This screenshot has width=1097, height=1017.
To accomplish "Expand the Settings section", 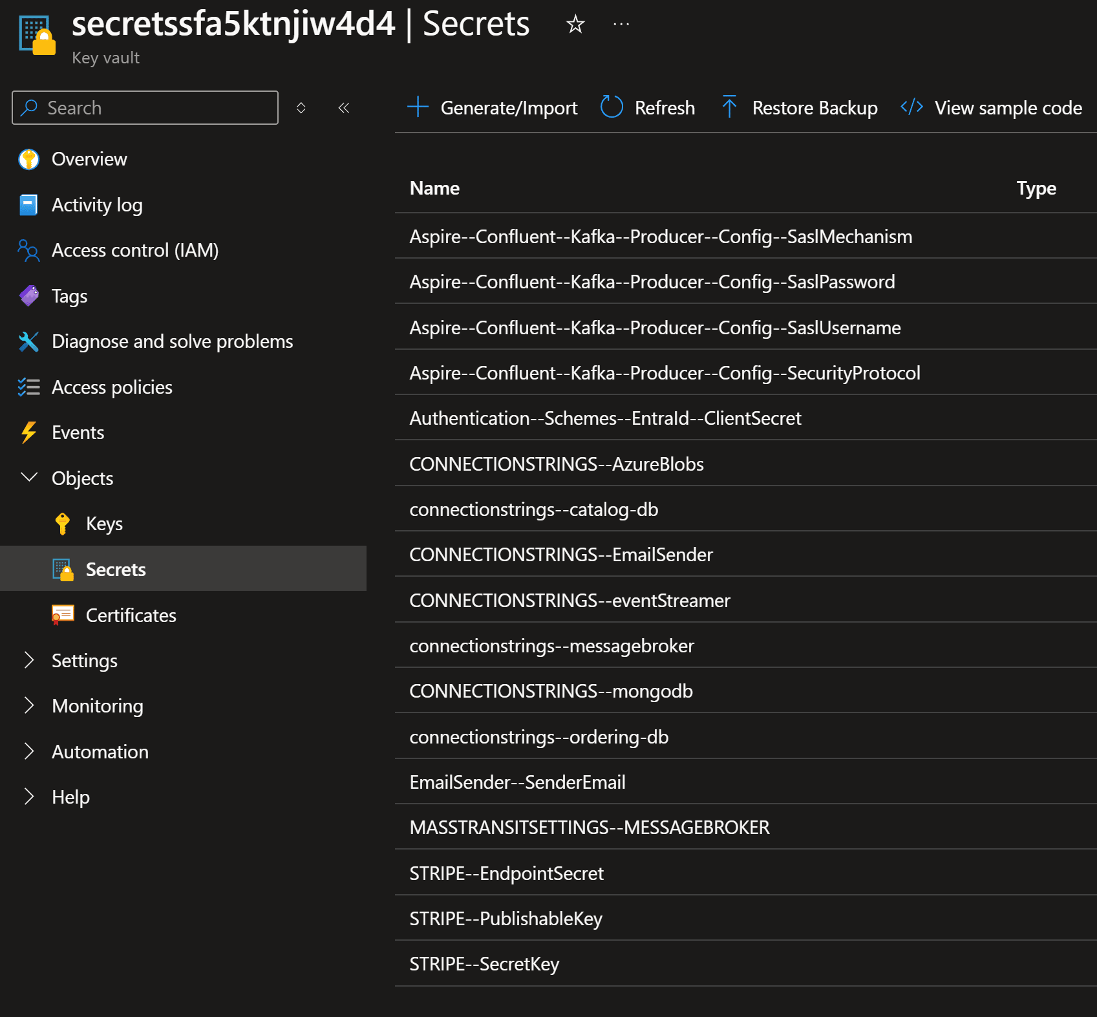I will click(28, 660).
